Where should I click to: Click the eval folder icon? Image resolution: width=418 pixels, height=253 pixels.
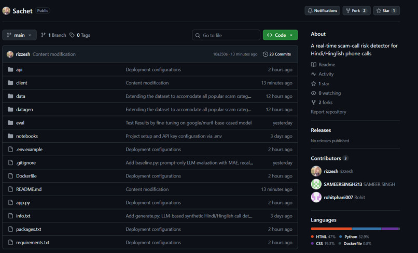coord(10,123)
